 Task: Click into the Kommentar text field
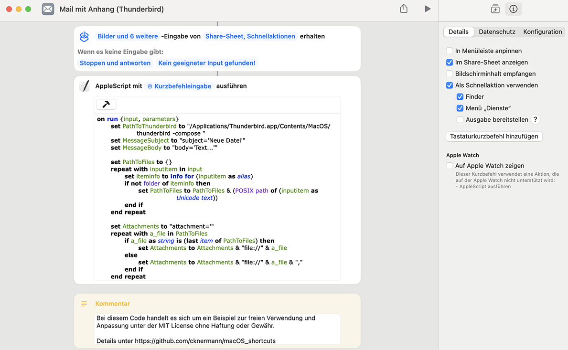pyautogui.click(x=217, y=329)
